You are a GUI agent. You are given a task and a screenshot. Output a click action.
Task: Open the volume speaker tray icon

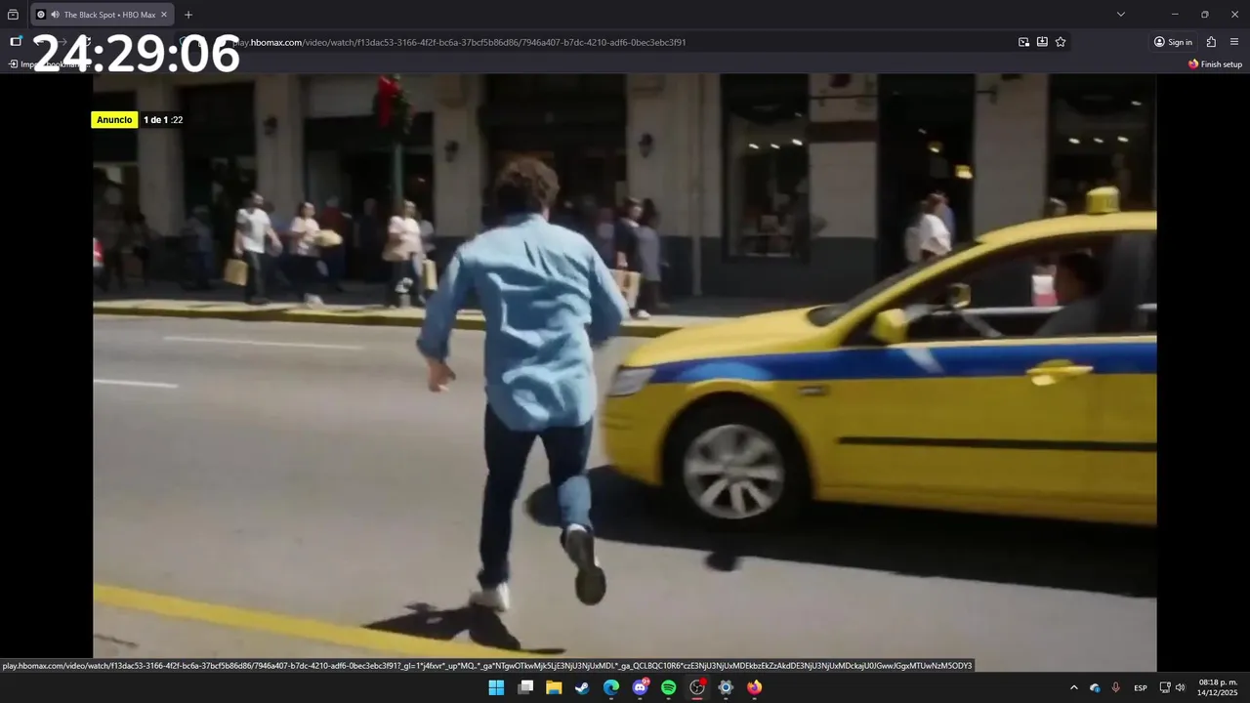pyautogui.click(x=1180, y=687)
